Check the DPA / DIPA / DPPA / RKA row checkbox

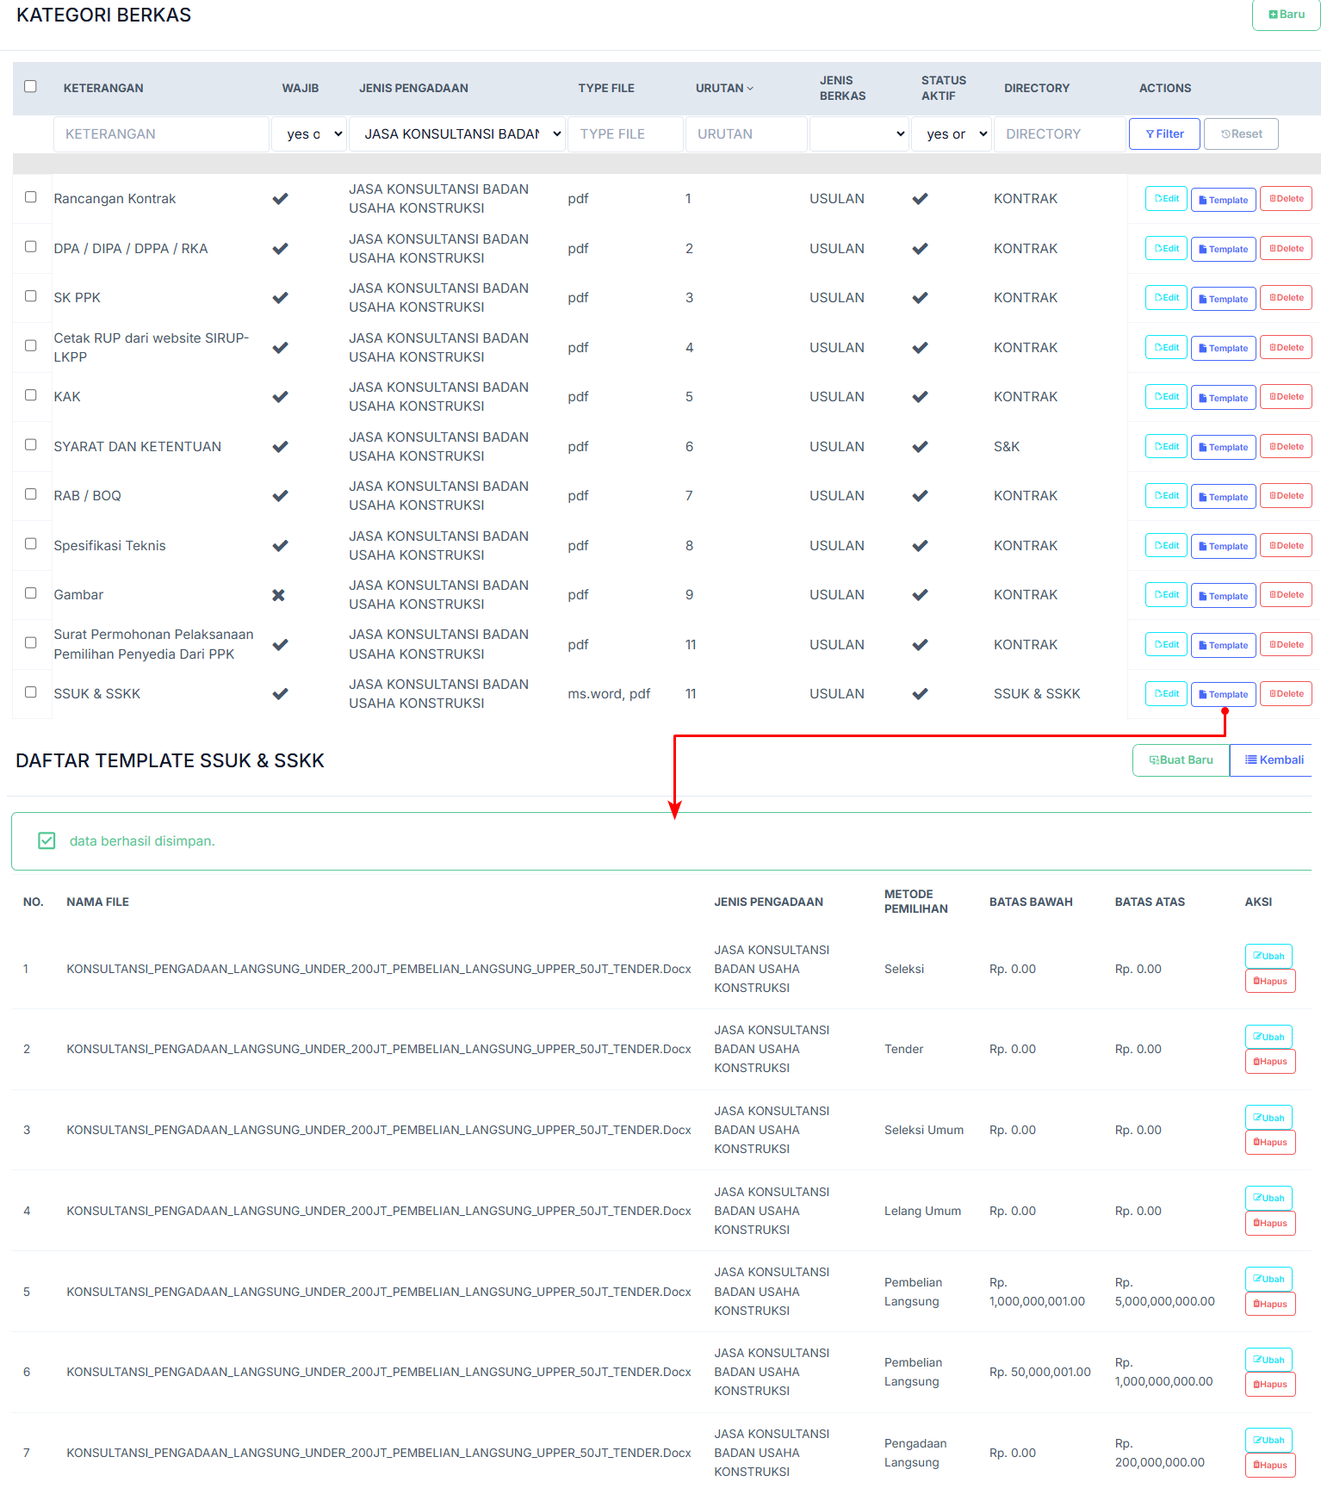coord(31,247)
